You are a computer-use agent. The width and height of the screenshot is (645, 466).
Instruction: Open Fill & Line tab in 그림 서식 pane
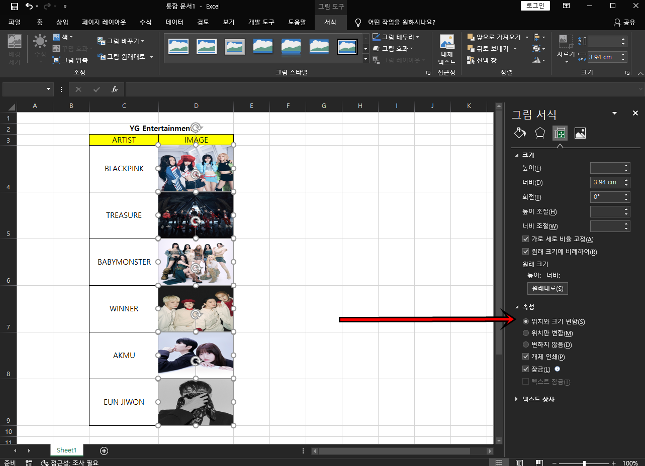click(520, 133)
